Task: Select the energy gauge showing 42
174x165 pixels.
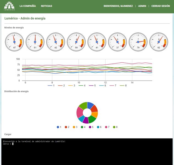Action: pyautogui.click(x=56, y=42)
